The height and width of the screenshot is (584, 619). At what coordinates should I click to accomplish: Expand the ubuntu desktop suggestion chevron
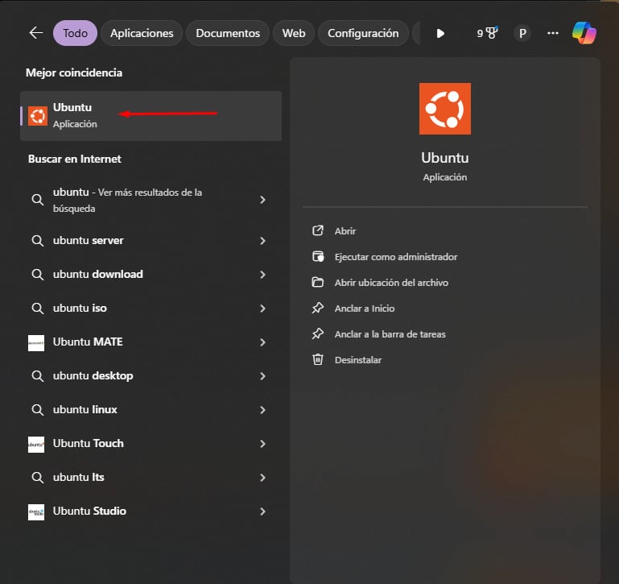pos(262,376)
